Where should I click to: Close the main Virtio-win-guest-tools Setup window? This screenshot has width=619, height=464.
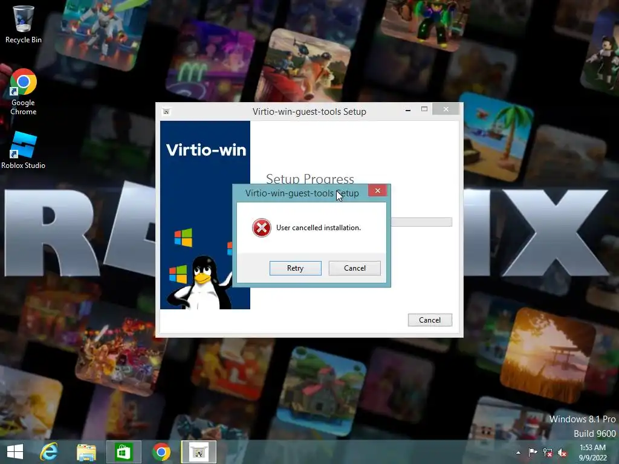[446, 109]
